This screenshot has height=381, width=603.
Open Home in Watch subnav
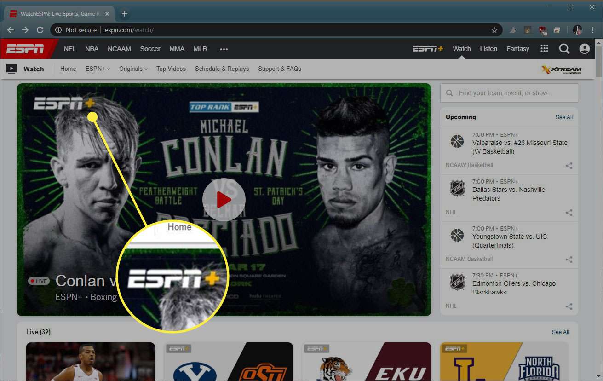coord(68,69)
